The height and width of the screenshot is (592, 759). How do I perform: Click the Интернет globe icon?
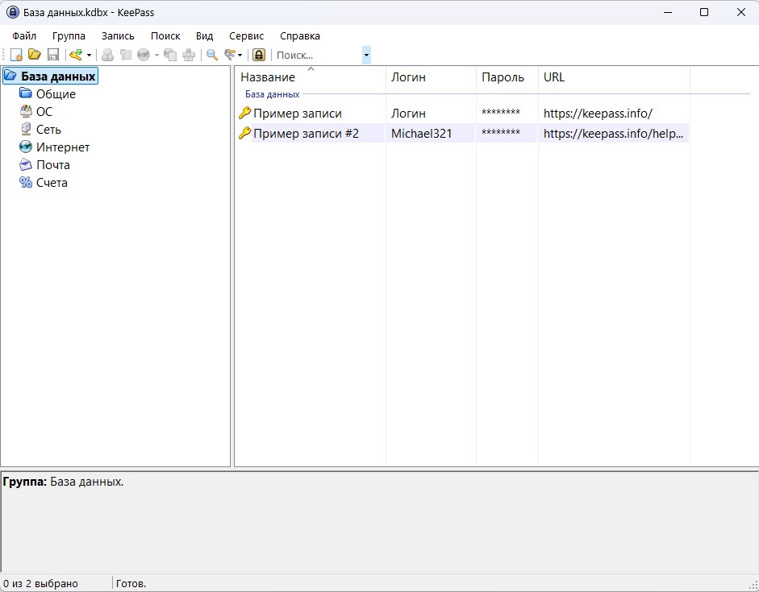[26, 147]
